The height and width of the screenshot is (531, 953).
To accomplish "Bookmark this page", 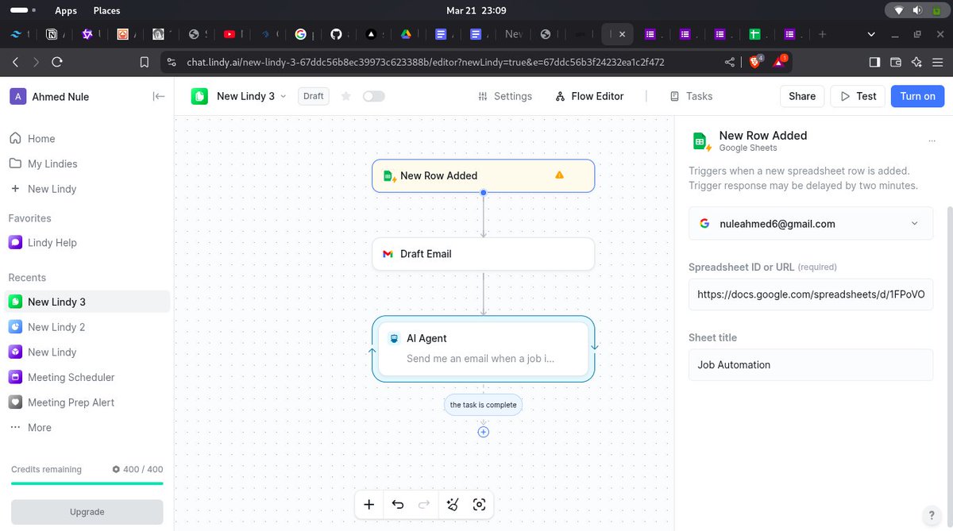I will [144, 62].
